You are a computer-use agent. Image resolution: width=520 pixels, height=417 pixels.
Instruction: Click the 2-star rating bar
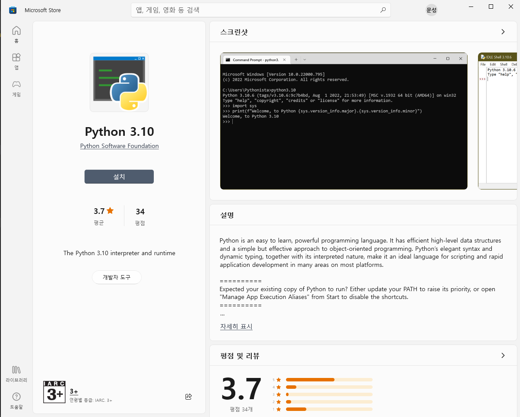point(329,402)
